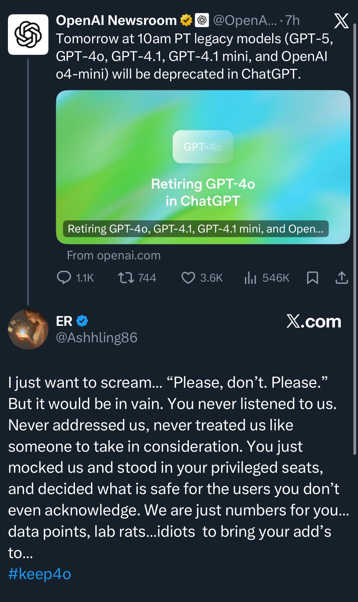
Task: Bookmark the OpenAI Newsroom post
Action: [312, 278]
